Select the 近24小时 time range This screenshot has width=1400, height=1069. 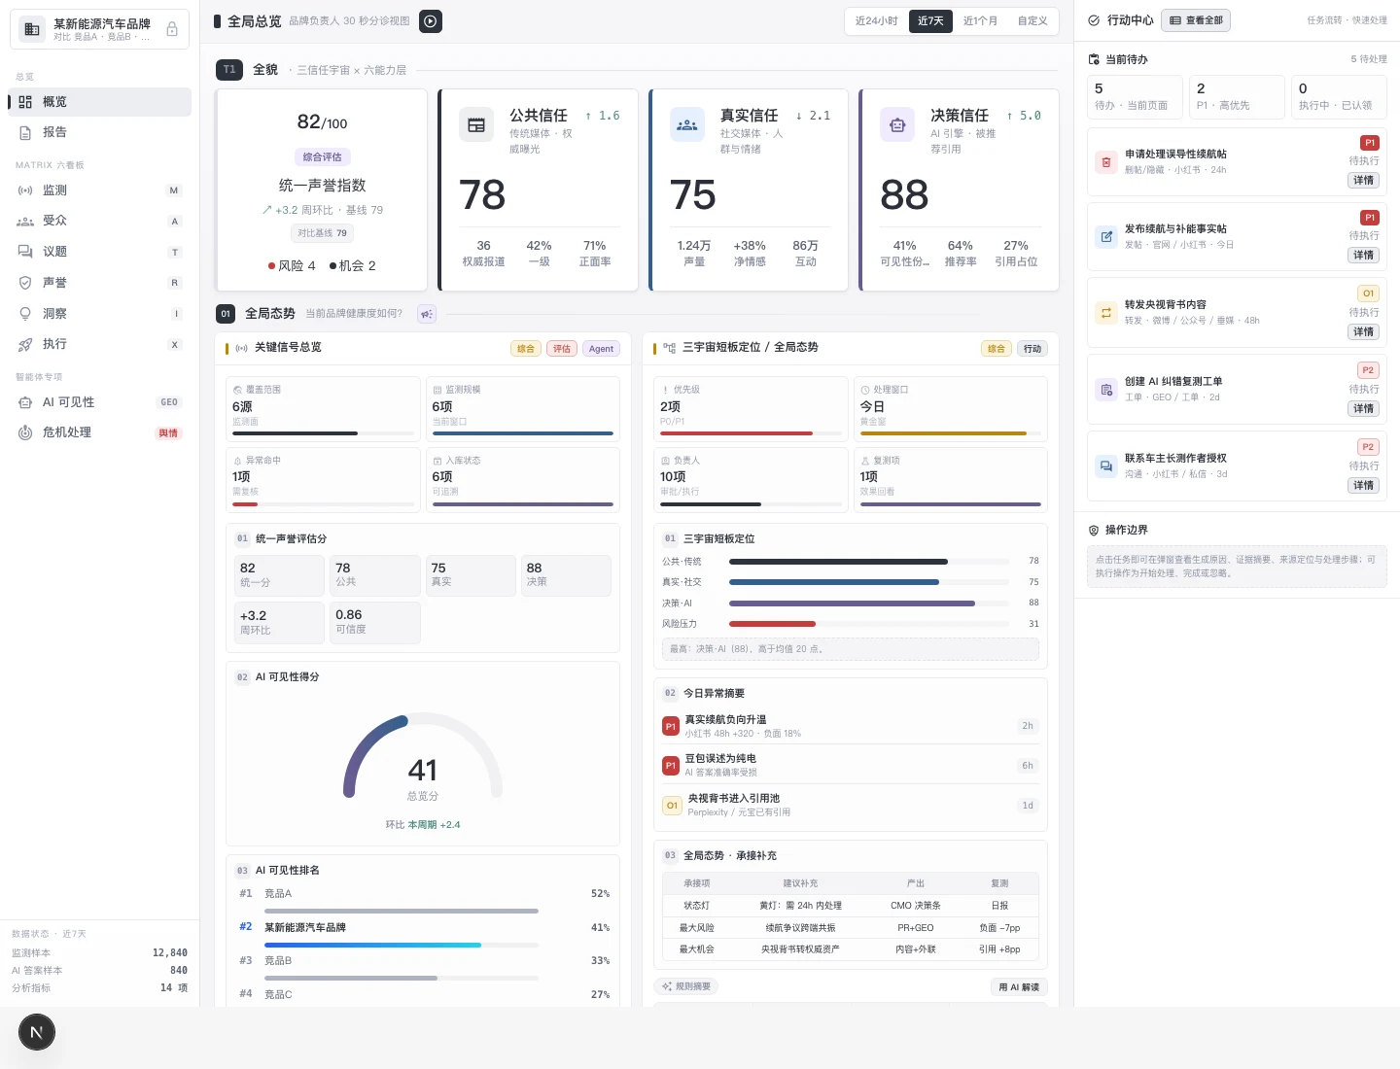pos(876,20)
